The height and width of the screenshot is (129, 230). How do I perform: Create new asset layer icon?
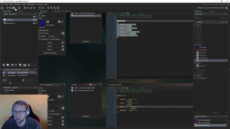tap(20, 65)
